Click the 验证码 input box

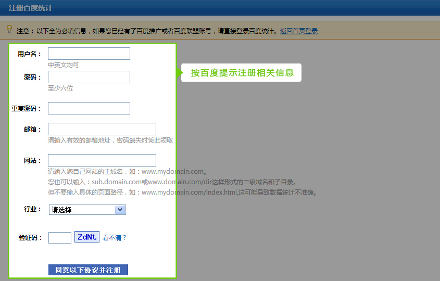[x=59, y=238]
